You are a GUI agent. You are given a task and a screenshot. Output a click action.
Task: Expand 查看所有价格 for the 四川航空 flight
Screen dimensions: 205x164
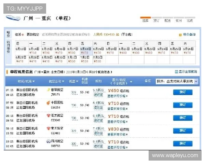[118, 147]
